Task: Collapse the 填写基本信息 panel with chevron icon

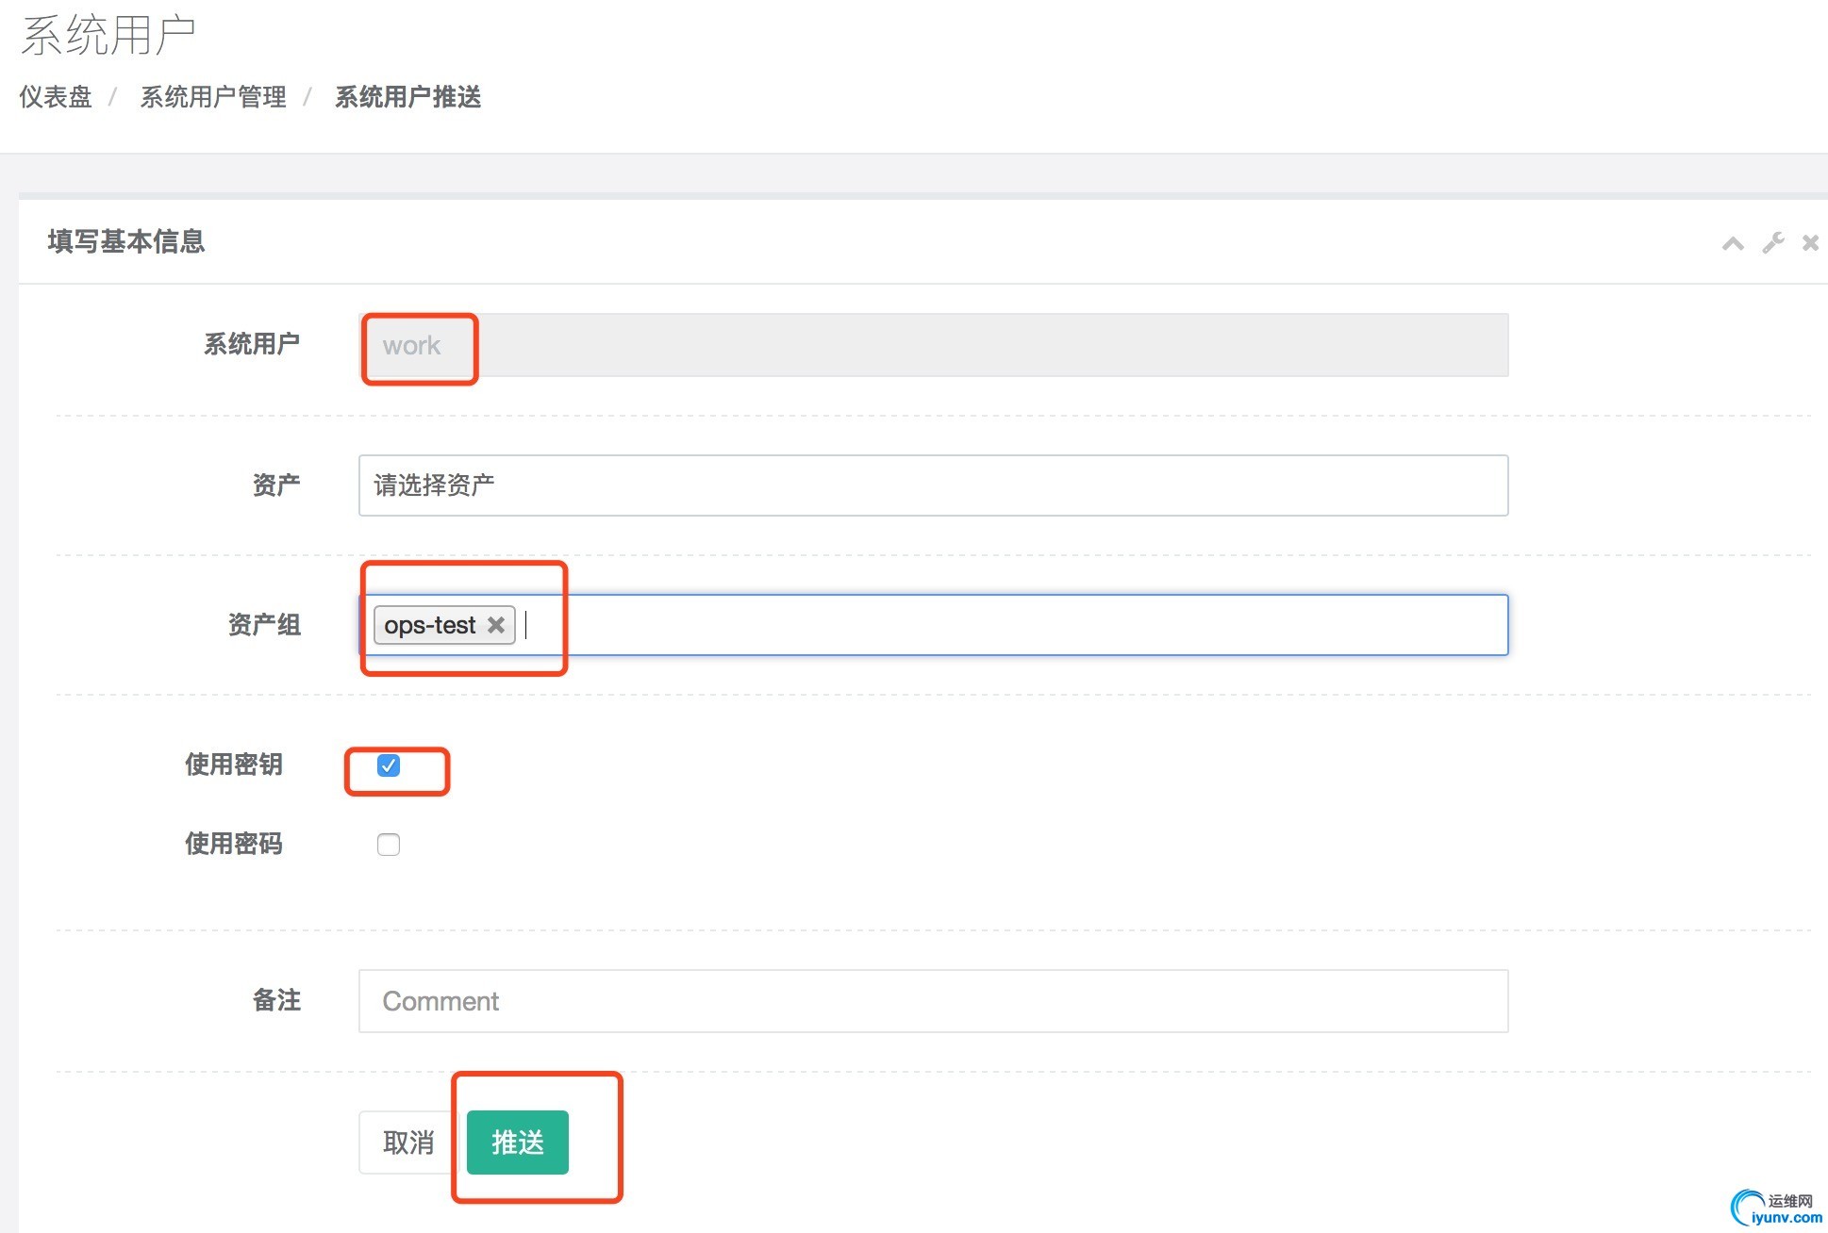Action: click(1732, 243)
